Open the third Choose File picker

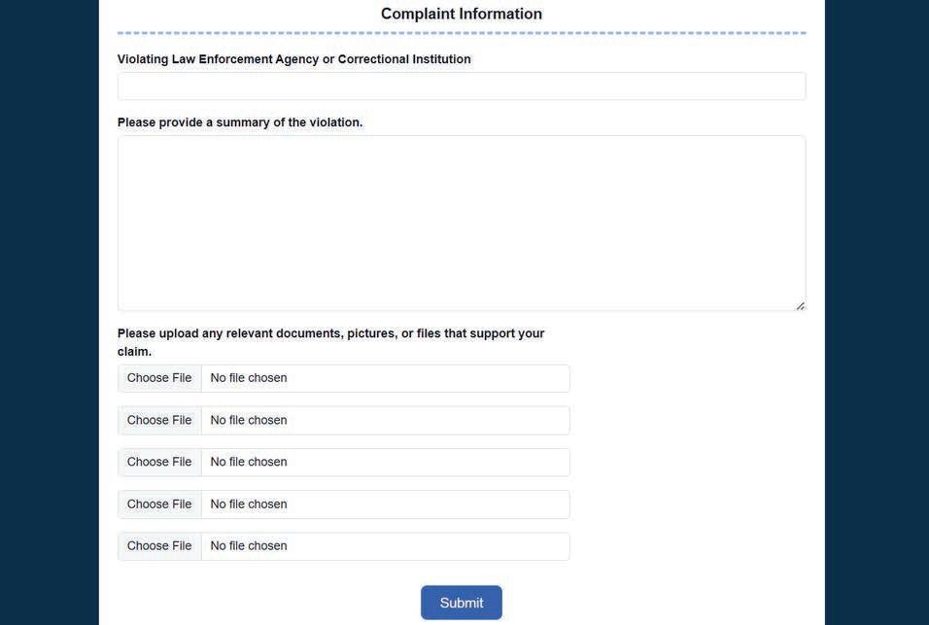point(159,463)
